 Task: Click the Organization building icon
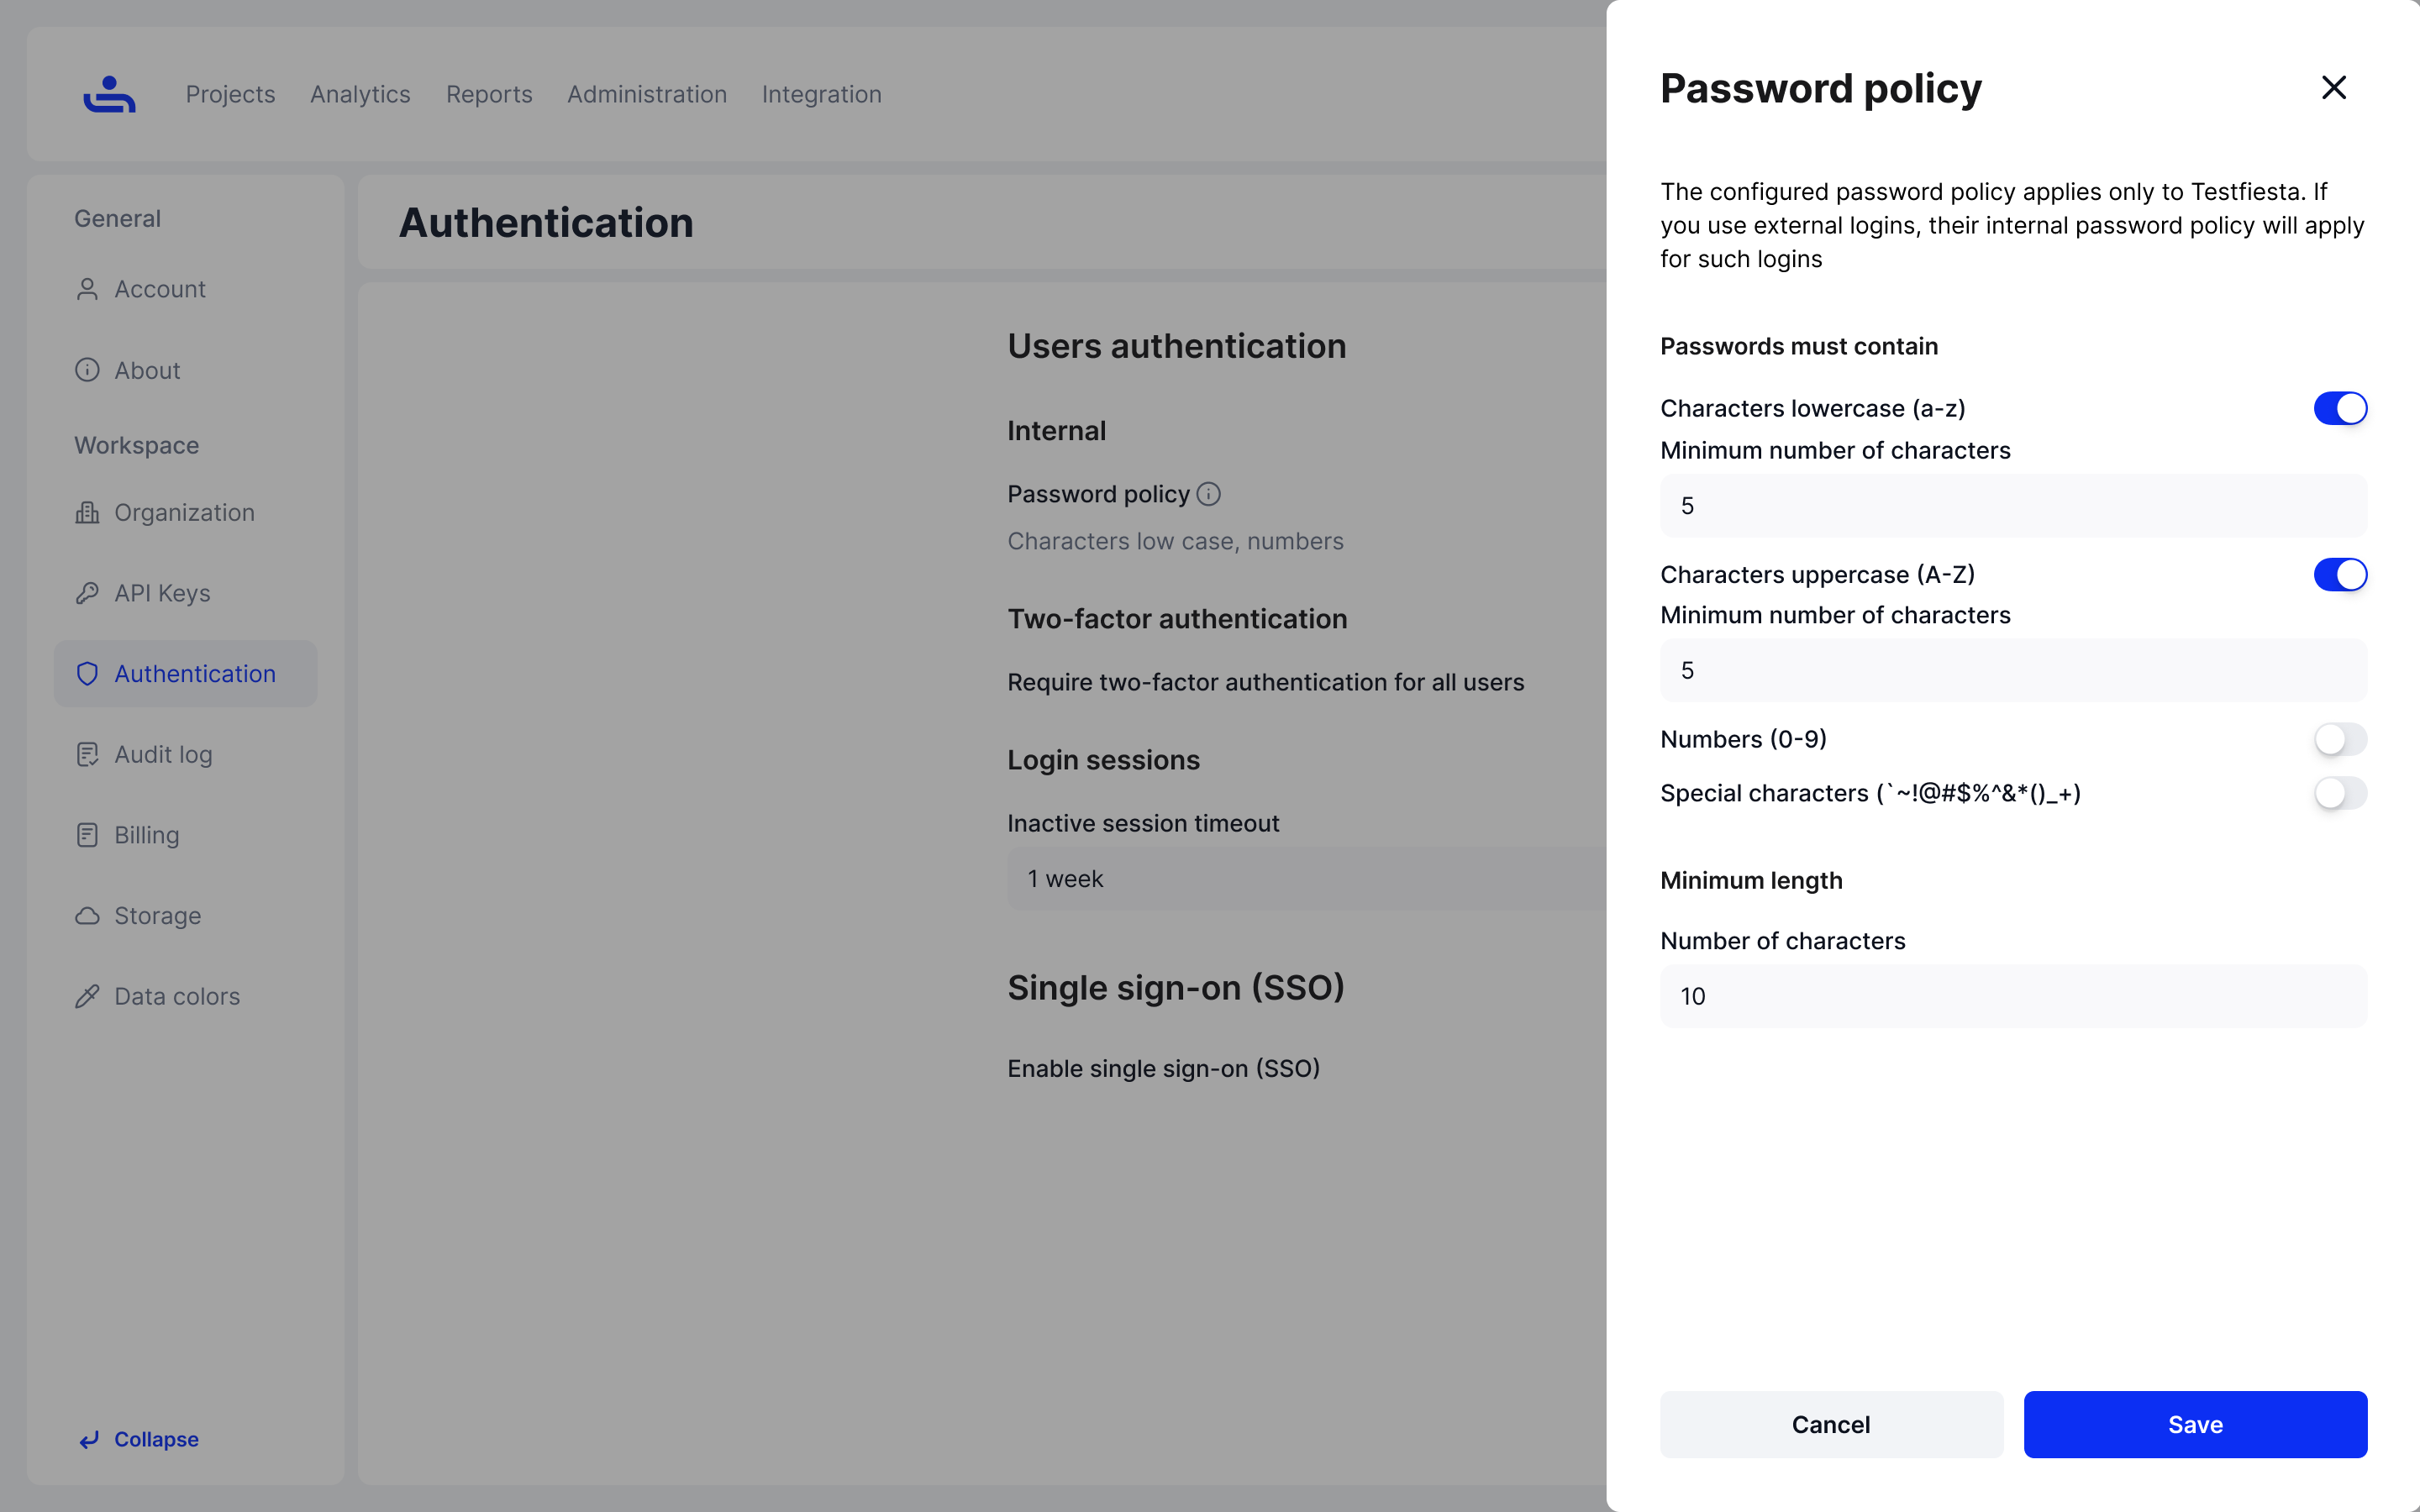point(87,512)
